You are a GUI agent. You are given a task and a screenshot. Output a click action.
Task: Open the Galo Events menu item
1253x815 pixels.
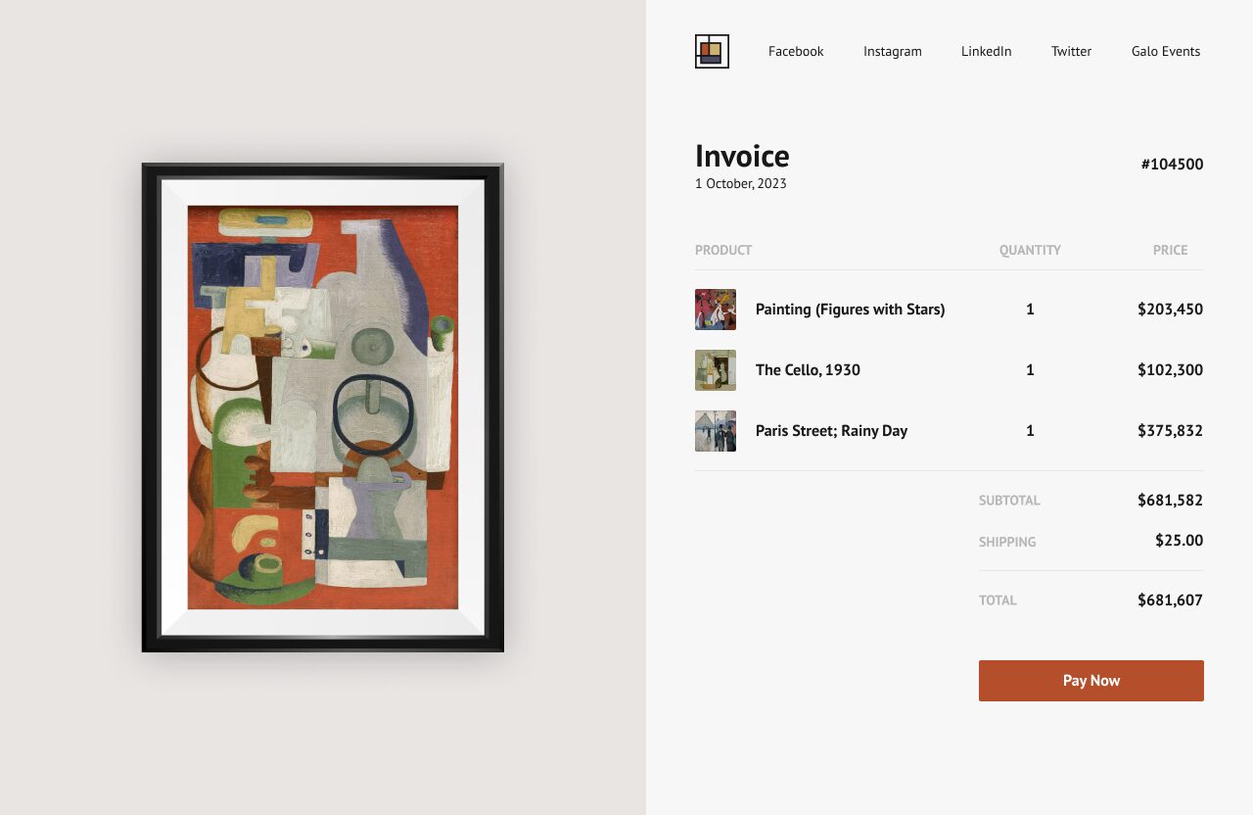tap(1166, 51)
